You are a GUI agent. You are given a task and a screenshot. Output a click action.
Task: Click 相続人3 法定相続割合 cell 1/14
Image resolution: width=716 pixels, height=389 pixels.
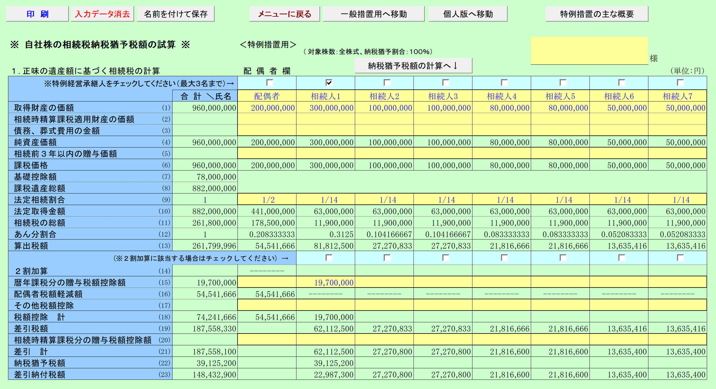443,200
